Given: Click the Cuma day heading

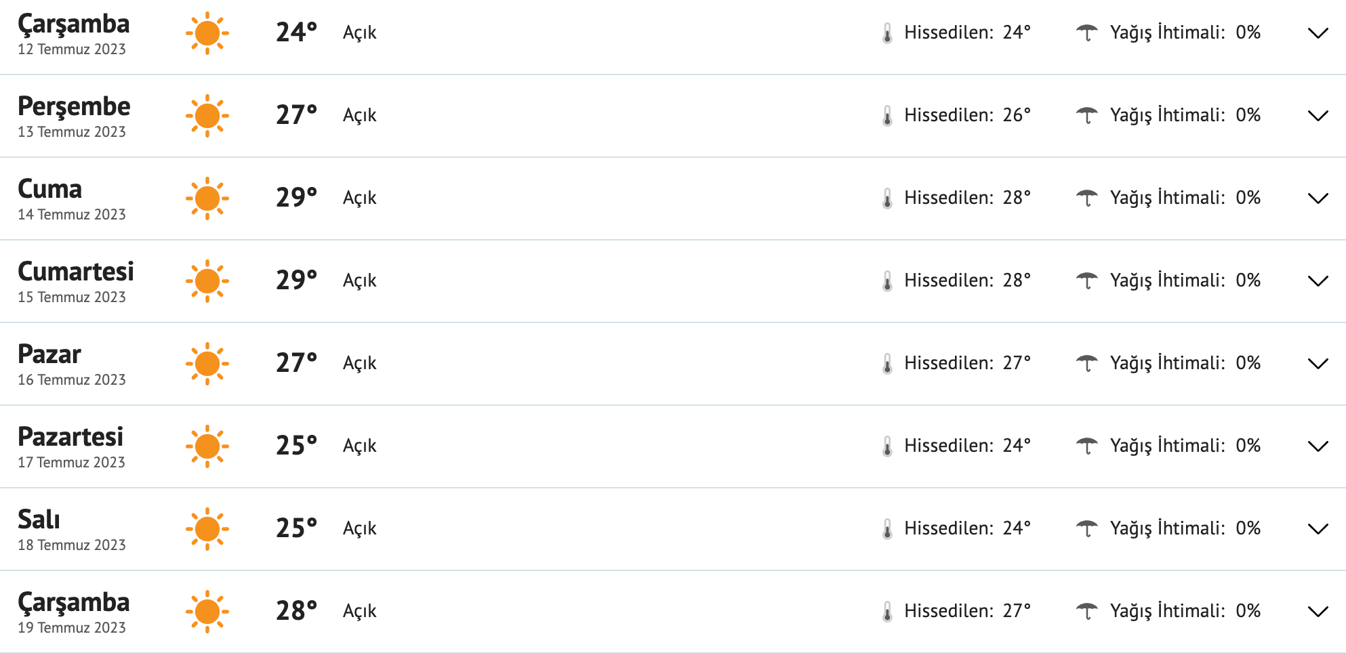Looking at the screenshot, I should tap(50, 189).
